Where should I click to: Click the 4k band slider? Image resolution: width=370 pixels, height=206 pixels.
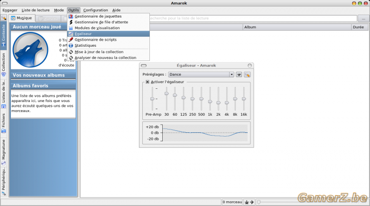(227, 99)
